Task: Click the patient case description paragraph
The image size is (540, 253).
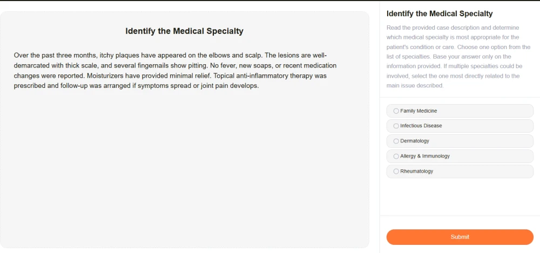Action: click(173, 70)
